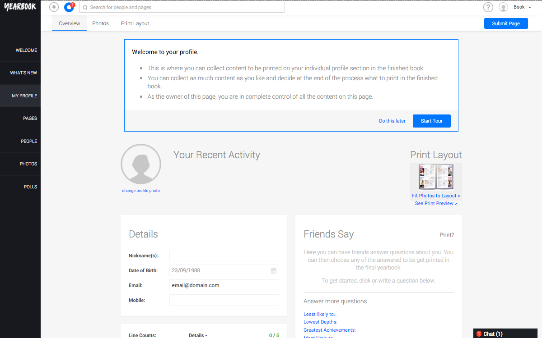Click the change profile photo link
542x338 pixels.
click(141, 191)
